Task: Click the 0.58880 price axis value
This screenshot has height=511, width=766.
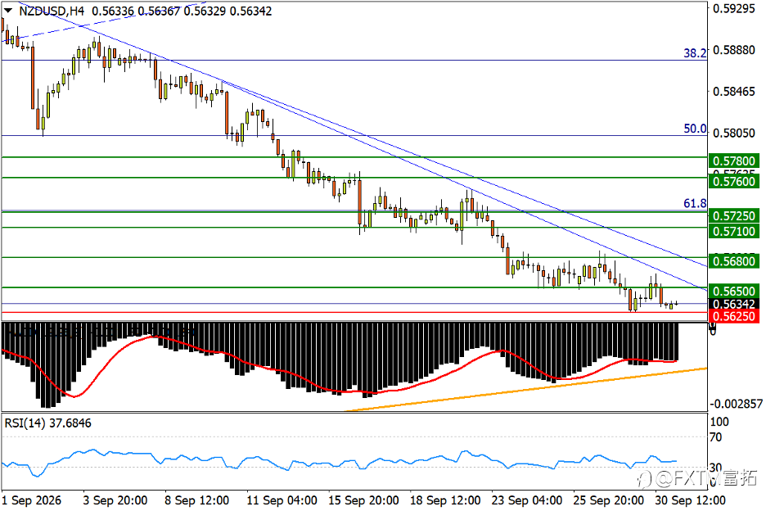Action: pyautogui.click(x=734, y=51)
